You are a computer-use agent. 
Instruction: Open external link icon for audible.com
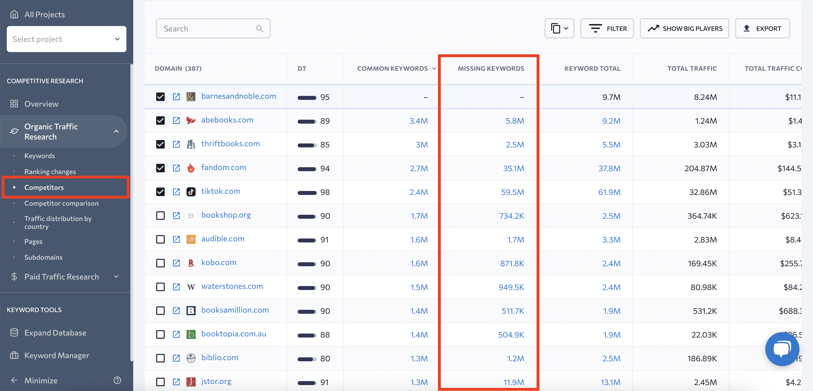(x=176, y=239)
